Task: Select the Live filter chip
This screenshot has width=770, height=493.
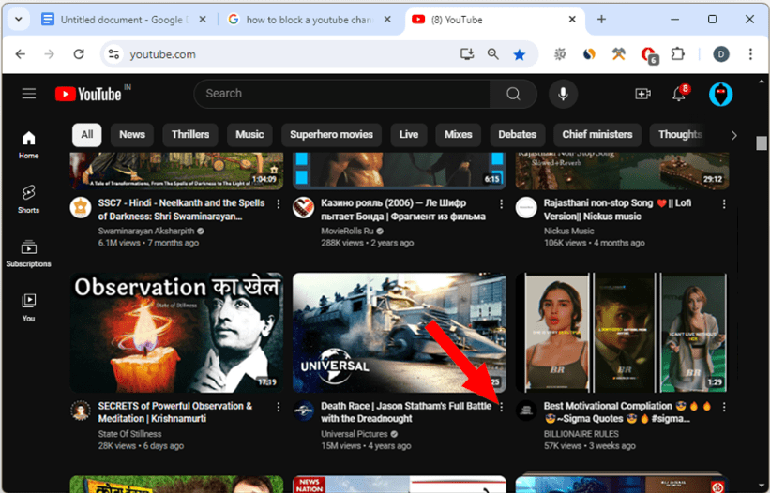Action: pos(409,135)
